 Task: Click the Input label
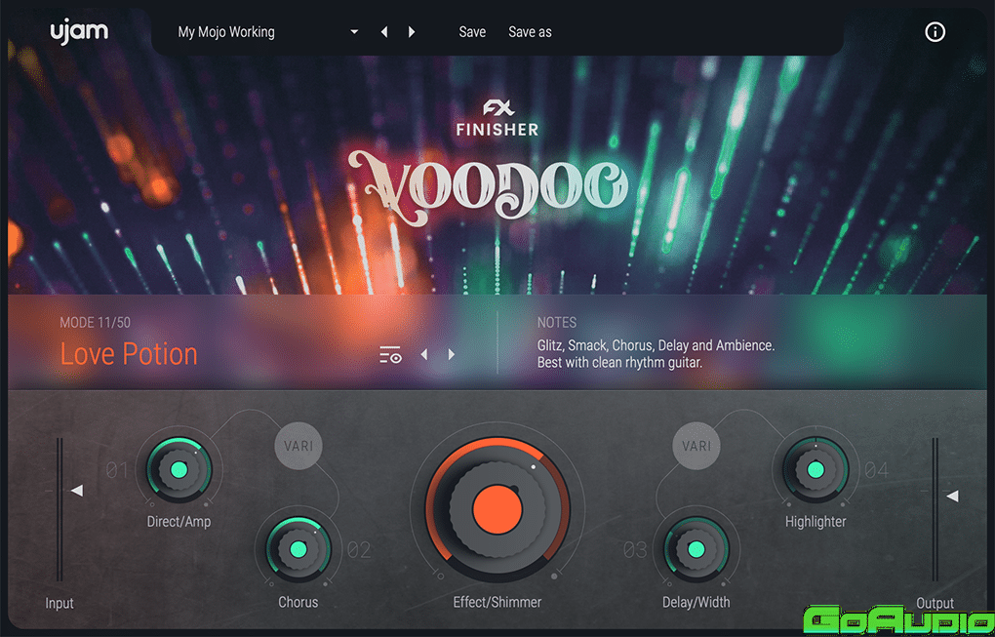[60, 604]
